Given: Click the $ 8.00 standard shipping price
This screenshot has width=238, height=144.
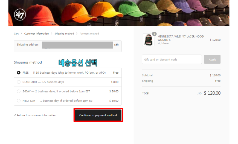Looking at the screenshot, I should point(115,82).
